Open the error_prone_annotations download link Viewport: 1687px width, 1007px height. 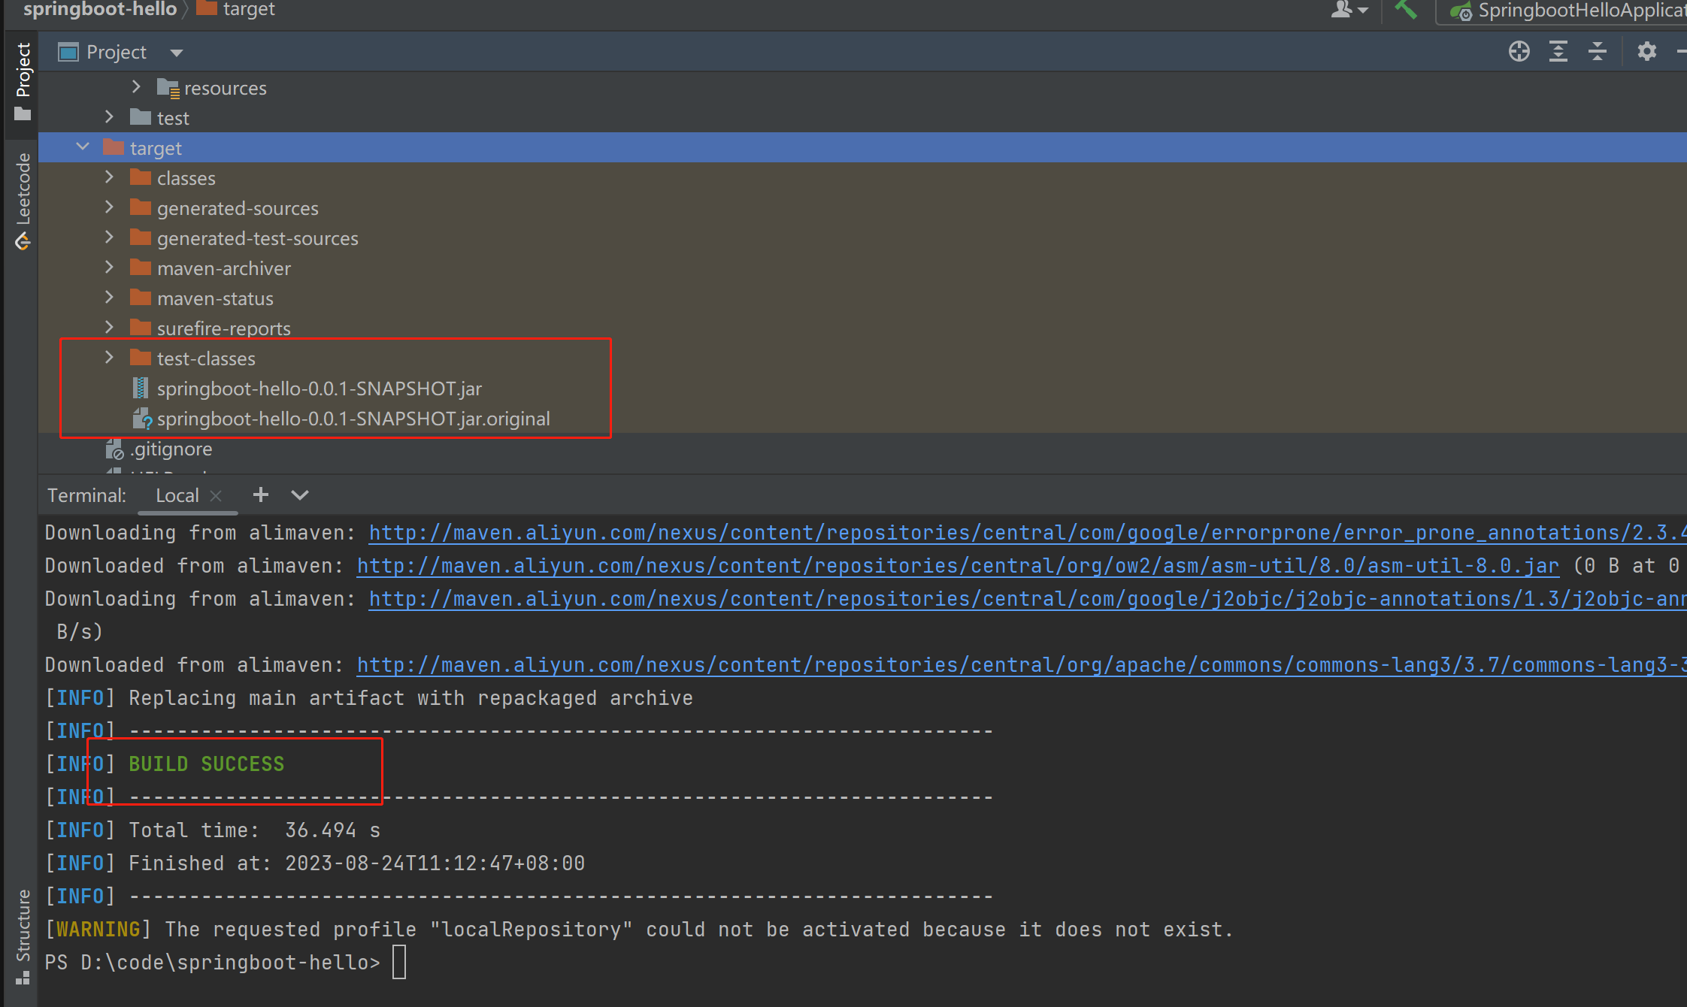1027,533
